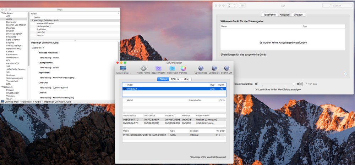Screen dimensions: 355x165
Task: Click Rebuild Cache folder icon
Action: 158,68
